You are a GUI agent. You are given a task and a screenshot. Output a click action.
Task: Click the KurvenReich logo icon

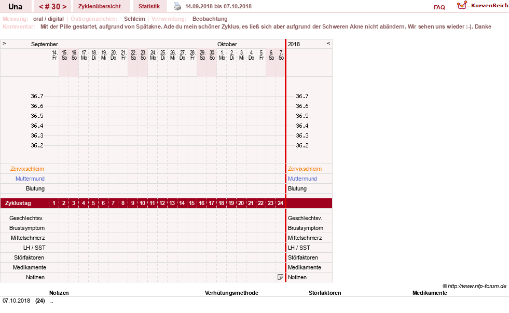[462, 6]
